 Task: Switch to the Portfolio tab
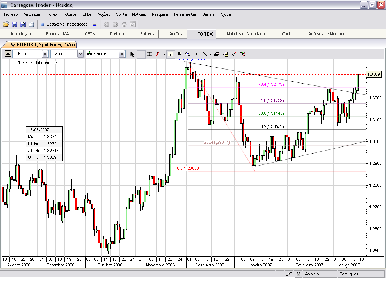[118, 34]
